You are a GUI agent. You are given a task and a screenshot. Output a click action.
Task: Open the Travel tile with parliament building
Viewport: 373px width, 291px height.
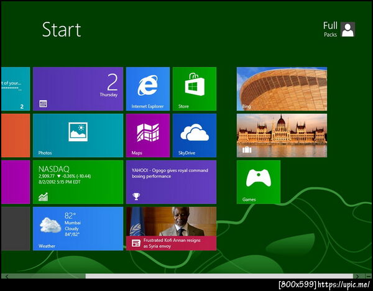click(282, 136)
